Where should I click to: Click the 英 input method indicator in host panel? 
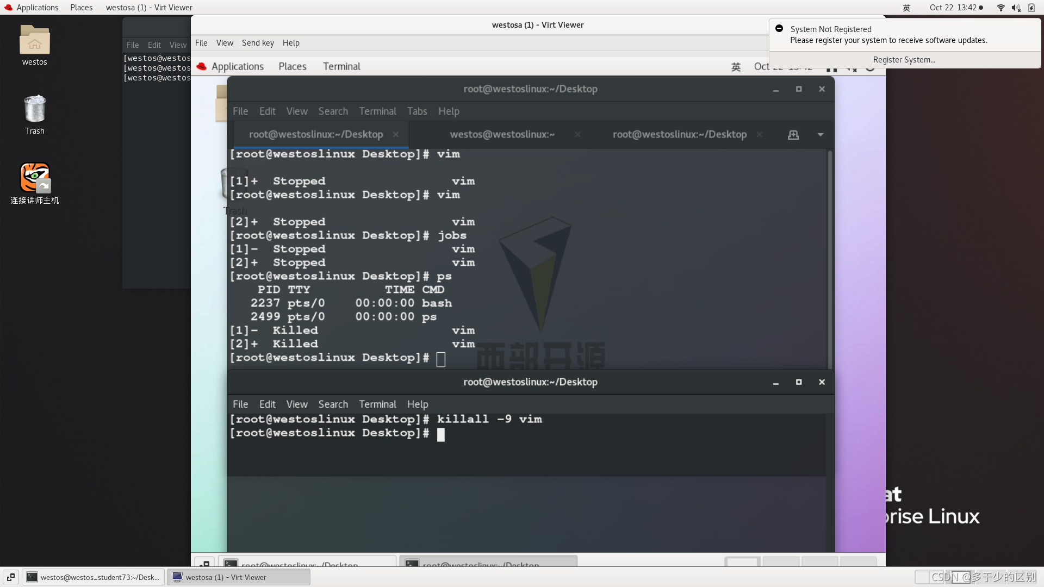coord(906,8)
